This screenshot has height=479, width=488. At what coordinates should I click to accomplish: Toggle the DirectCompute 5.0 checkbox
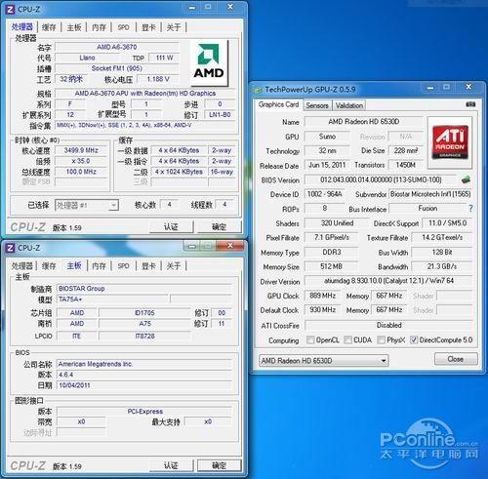pyautogui.click(x=414, y=340)
